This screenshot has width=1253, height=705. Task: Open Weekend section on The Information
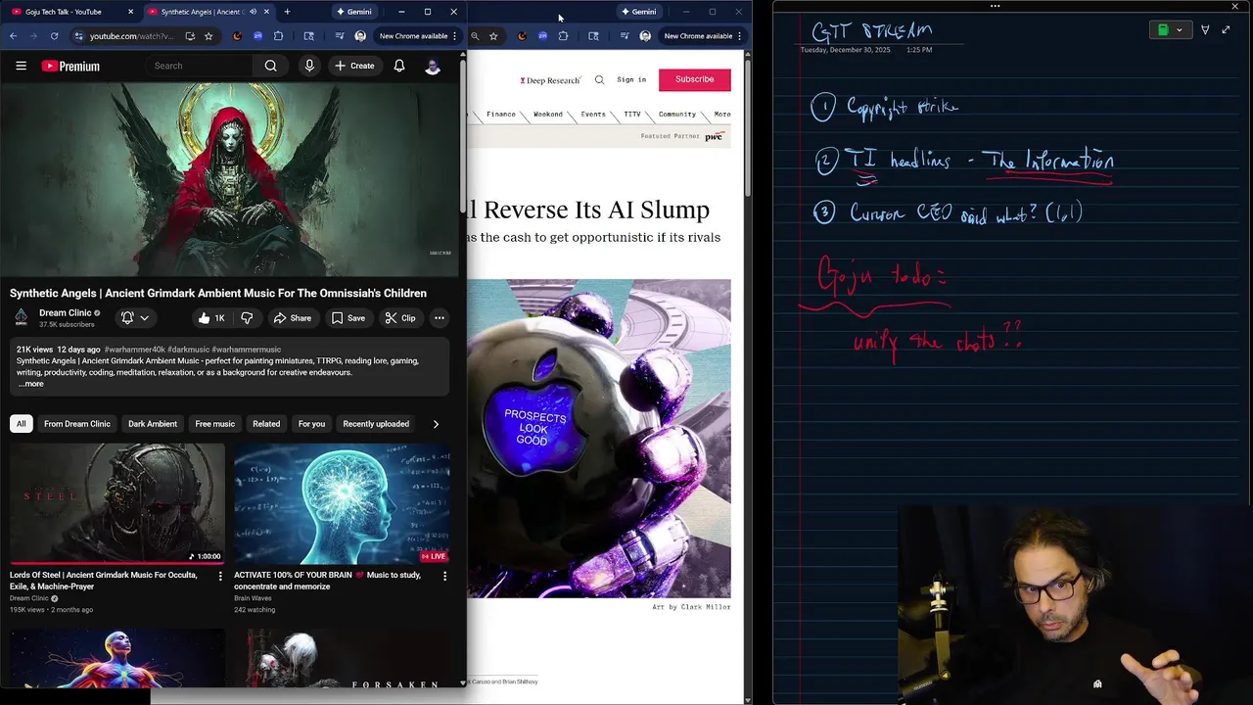coord(548,115)
